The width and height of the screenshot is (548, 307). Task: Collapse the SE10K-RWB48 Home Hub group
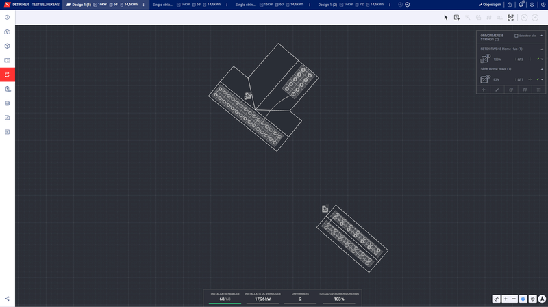[x=542, y=49]
